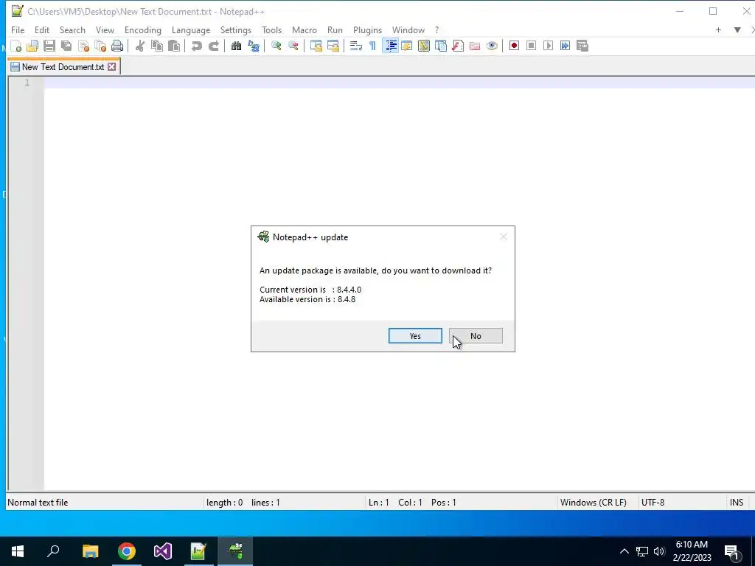The width and height of the screenshot is (755, 566).
Task: Click the Close document toolbar icon
Action: click(x=83, y=46)
